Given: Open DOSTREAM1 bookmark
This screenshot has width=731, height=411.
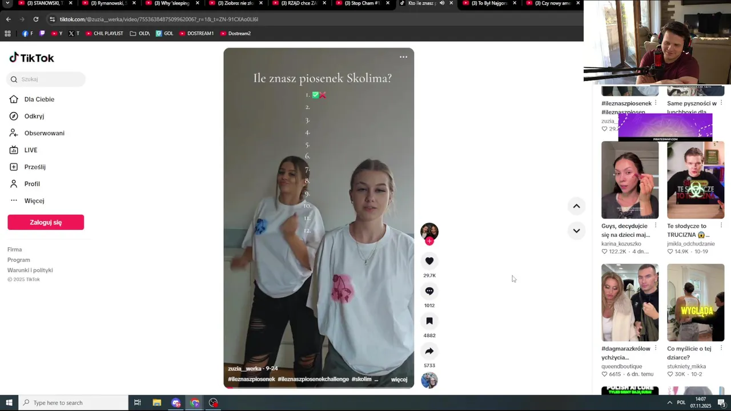Looking at the screenshot, I should [196, 34].
